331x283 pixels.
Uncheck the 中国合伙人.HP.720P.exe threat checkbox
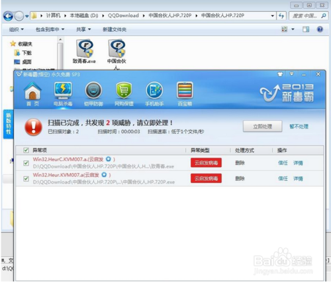[x=26, y=178]
